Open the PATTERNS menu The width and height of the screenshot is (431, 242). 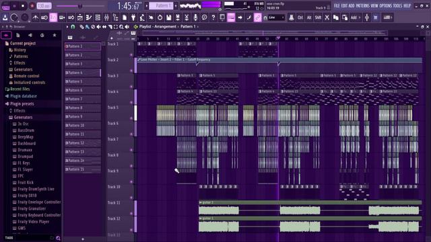coord(363,6)
